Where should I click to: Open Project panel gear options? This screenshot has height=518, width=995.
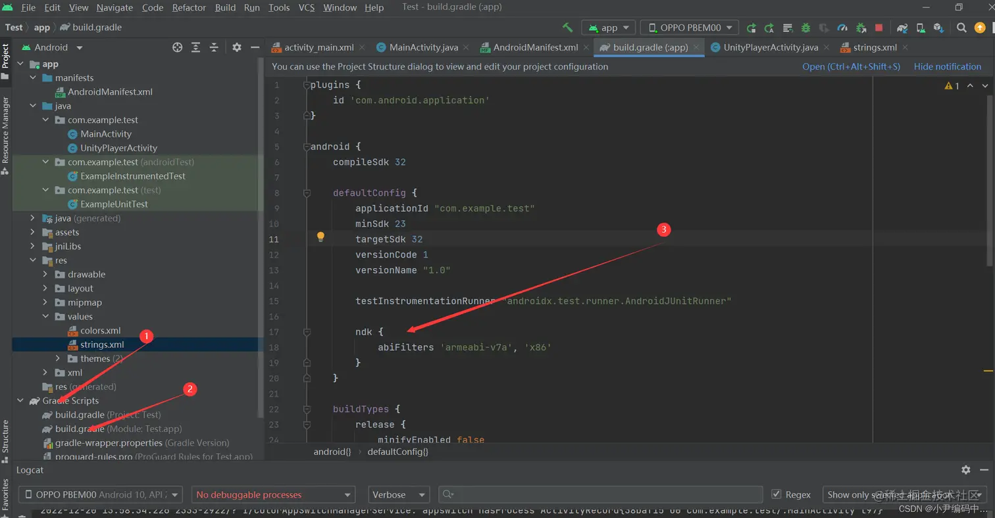pos(237,47)
